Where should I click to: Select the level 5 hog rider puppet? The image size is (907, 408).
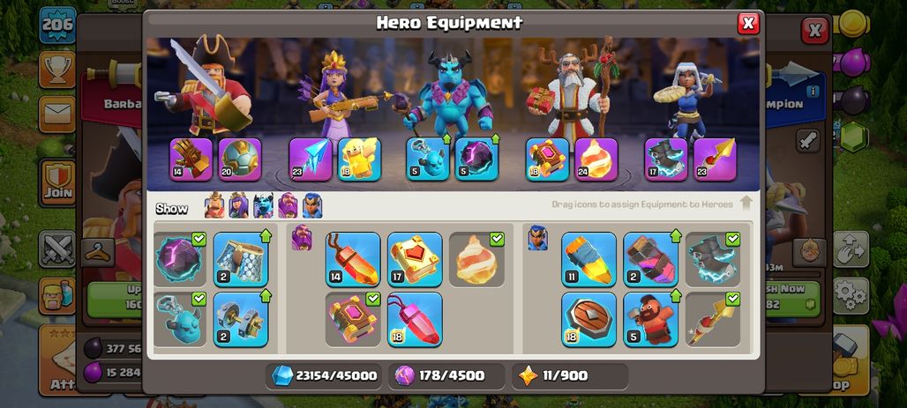[x=651, y=319]
